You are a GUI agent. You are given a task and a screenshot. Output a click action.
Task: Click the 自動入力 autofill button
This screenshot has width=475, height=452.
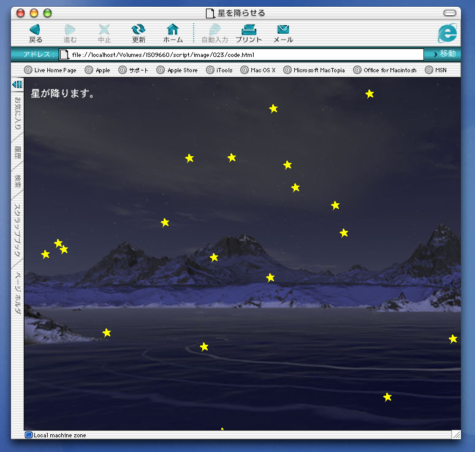pyautogui.click(x=215, y=33)
